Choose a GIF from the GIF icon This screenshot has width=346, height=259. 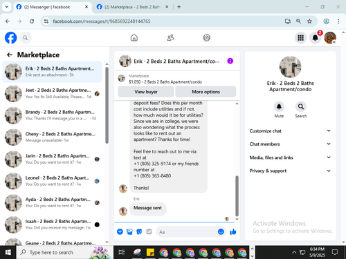[149, 231]
